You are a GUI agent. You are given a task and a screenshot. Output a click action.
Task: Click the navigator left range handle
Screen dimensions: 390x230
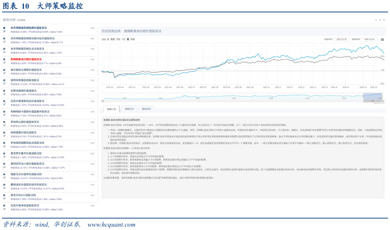point(363,96)
